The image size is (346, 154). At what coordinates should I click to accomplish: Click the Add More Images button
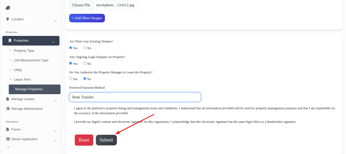tap(87, 18)
